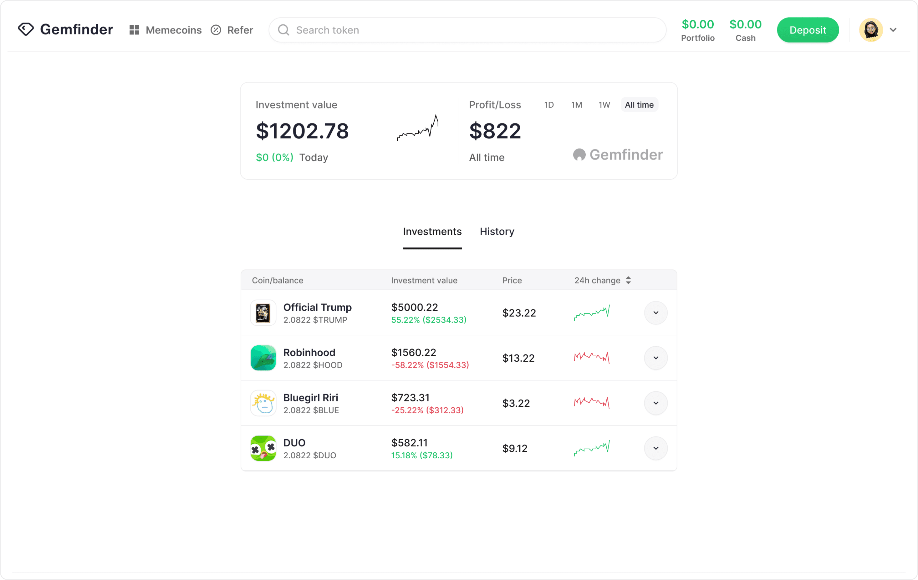Click the Gemfinder diamond logo icon
Viewport: 918px width, 580px height.
tap(26, 29)
